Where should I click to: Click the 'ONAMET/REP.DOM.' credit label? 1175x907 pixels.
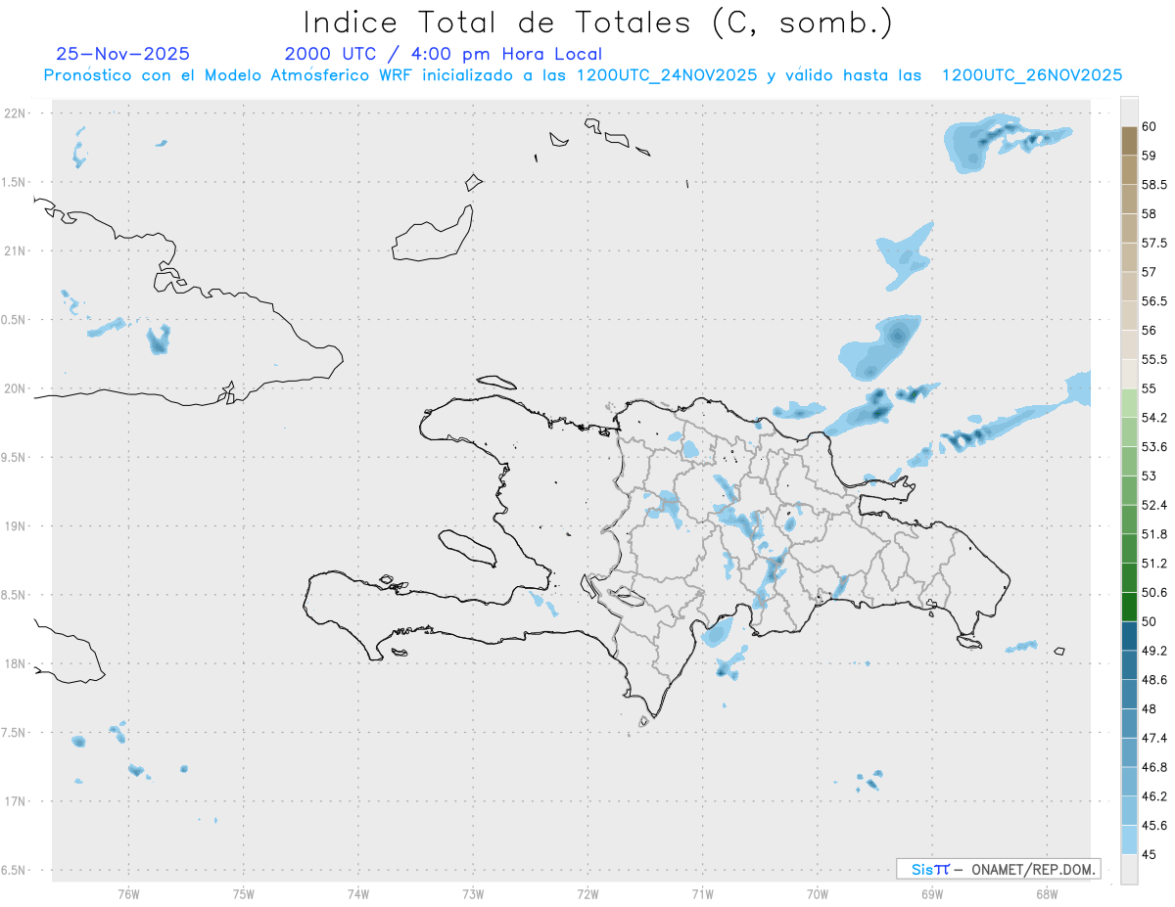tap(1035, 869)
